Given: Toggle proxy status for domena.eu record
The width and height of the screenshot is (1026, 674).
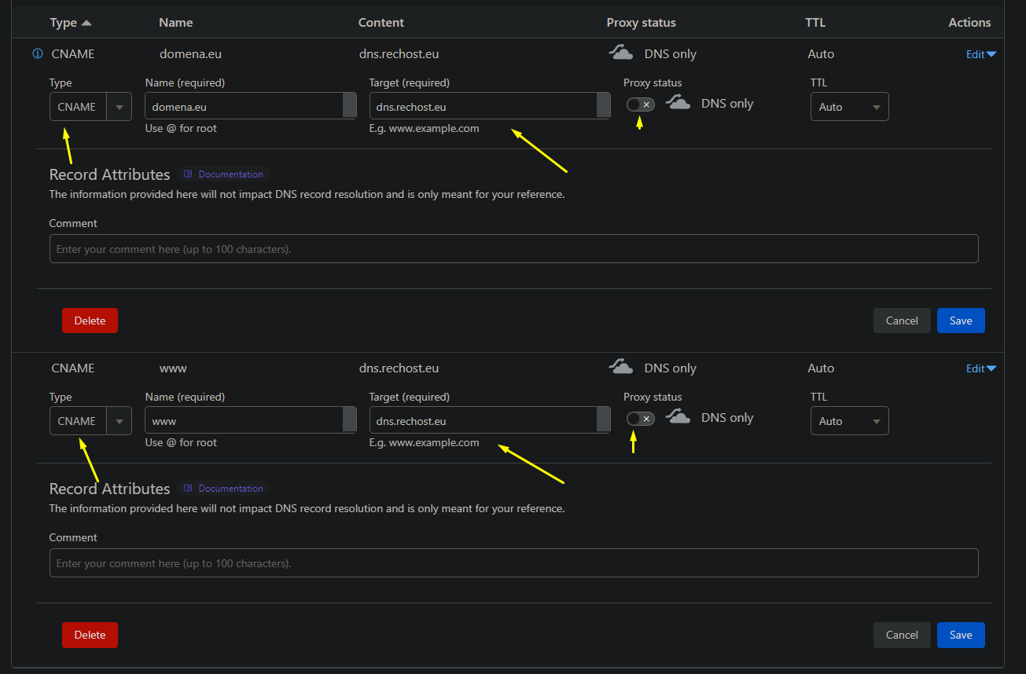Looking at the screenshot, I should click(640, 104).
